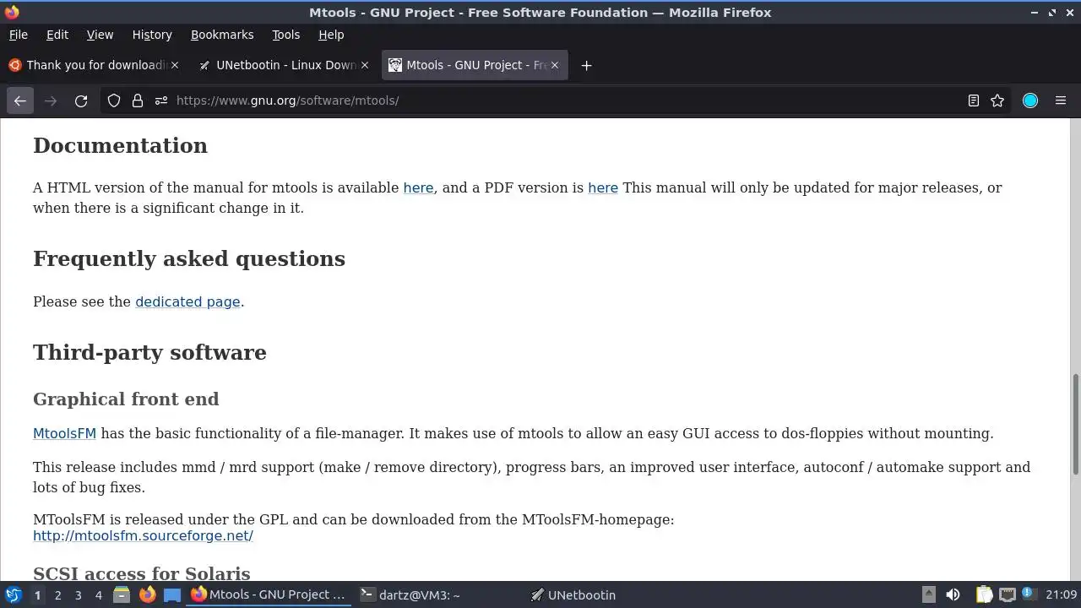Close the 'Thank you for downloading' tab

175,65
